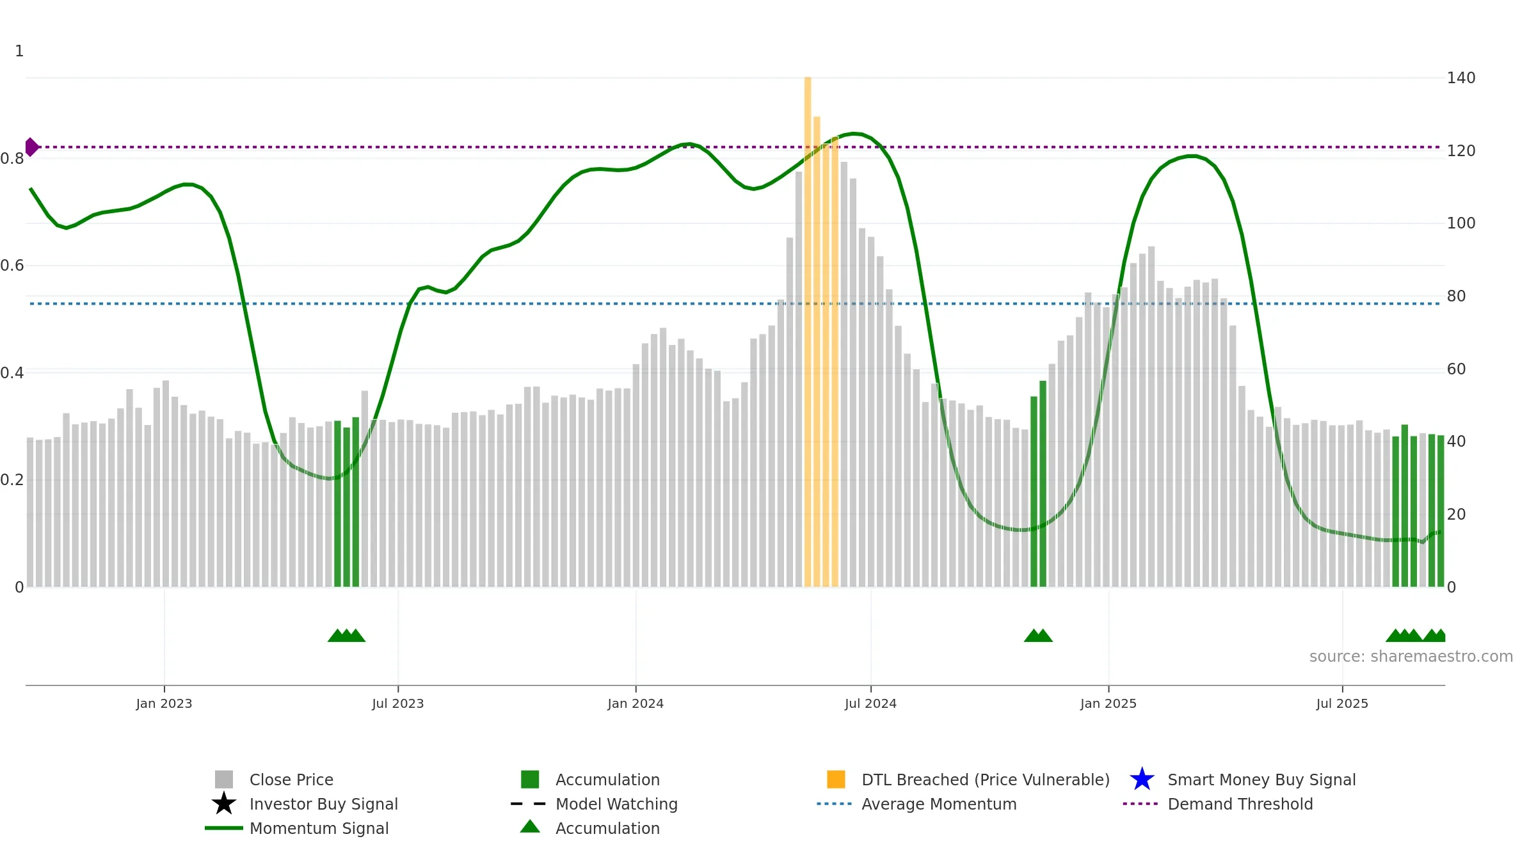
Task: Toggle the Demand Threshold legend label
Action: [x=1240, y=804]
